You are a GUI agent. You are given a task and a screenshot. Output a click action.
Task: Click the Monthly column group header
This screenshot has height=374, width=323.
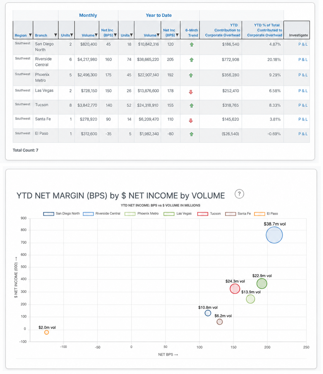click(88, 15)
